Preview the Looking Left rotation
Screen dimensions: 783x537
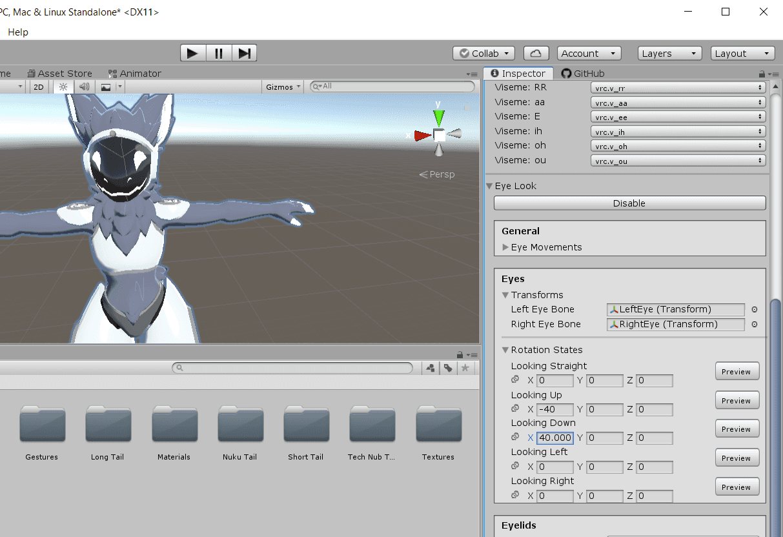(737, 458)
